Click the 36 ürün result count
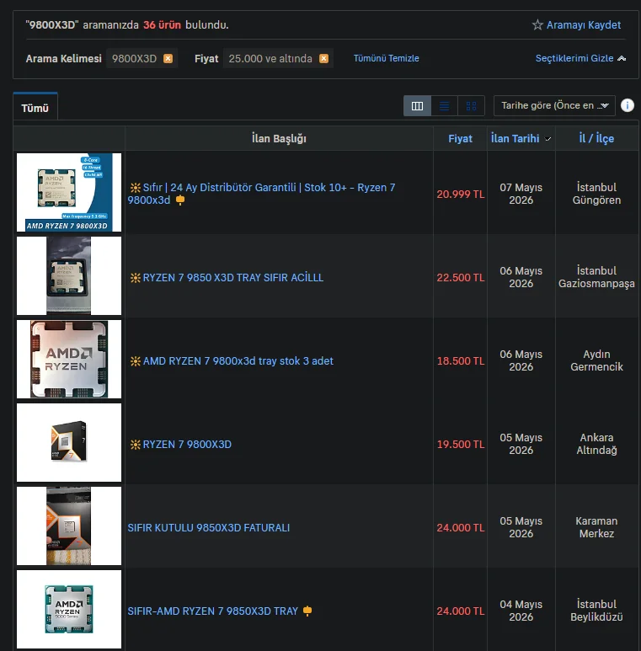Screen dimensions: 641x651 [x=162, y=25]
